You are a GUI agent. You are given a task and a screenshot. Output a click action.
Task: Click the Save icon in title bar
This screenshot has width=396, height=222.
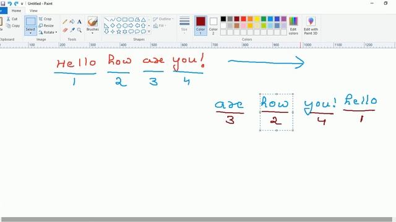(2, 4)
